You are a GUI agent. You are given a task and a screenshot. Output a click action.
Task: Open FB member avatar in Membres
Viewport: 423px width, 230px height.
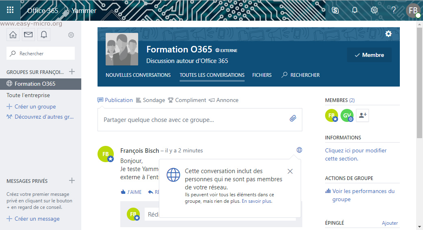(x=332, y=115)
